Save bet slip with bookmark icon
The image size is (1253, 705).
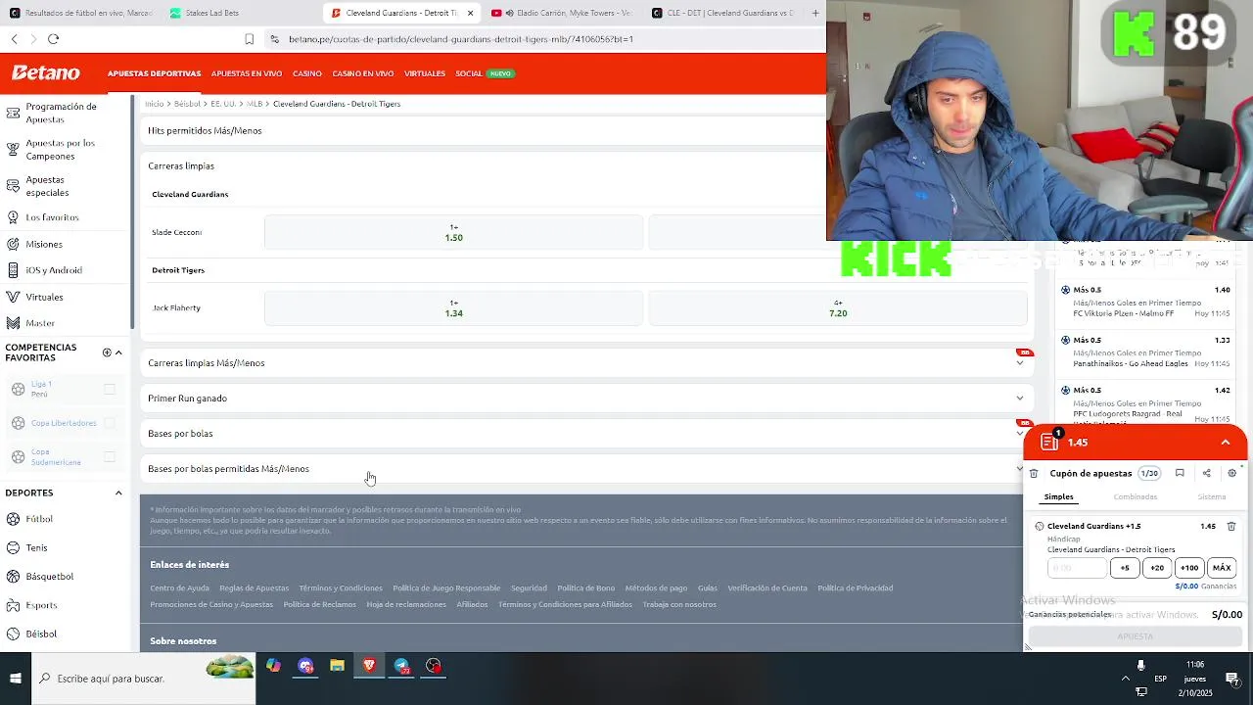[x=1180, y=473]
